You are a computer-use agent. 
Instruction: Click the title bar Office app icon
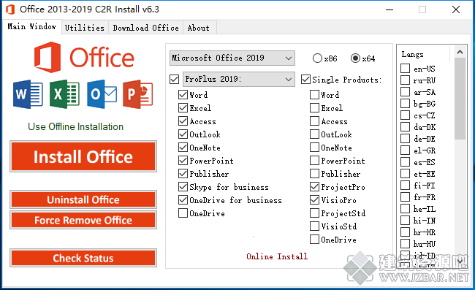click(10, 9)
